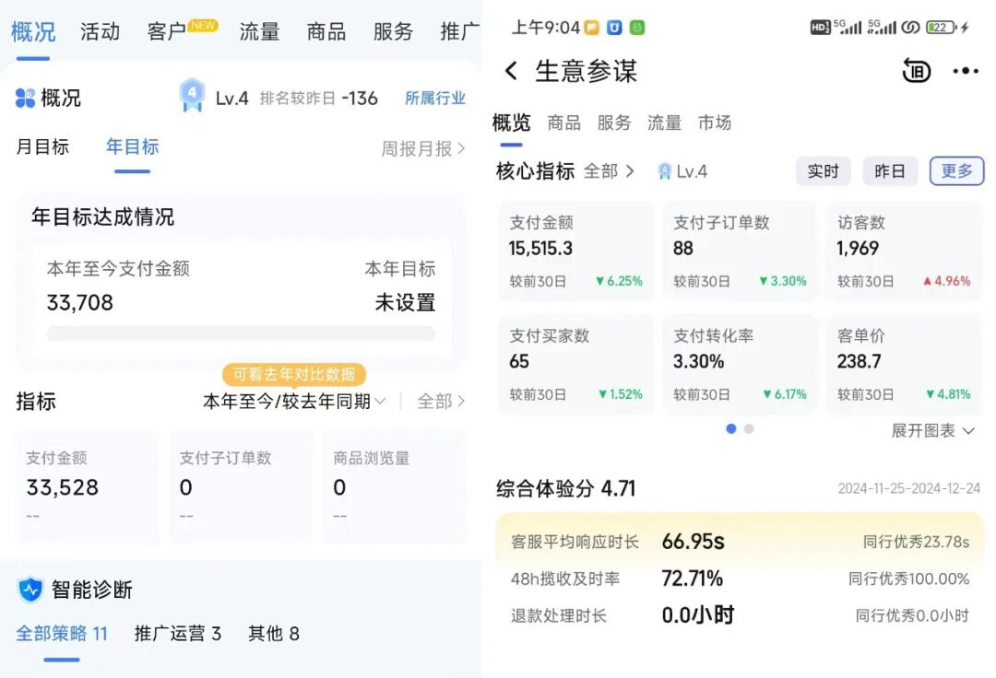Viewport: 996px width, 678px height.
Task: Expand the 本年至今/较去年同期 dropdown
Action: (294, 402)
